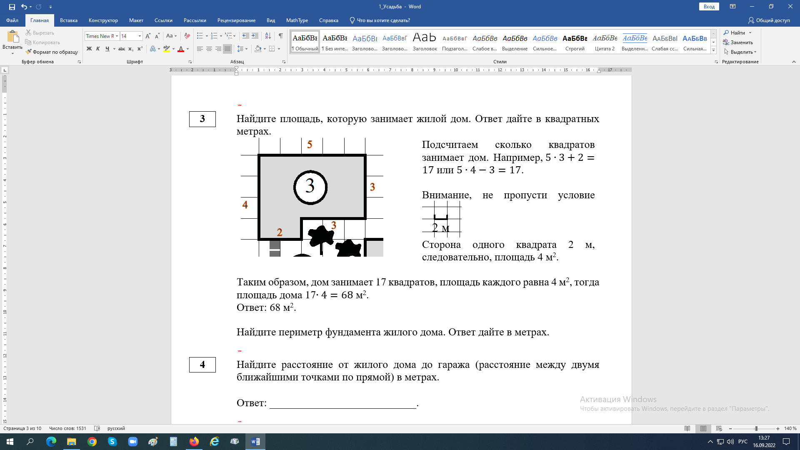Switch to the Конструктор tab
This screenshot has width=800, height=450.
point(103,20)
